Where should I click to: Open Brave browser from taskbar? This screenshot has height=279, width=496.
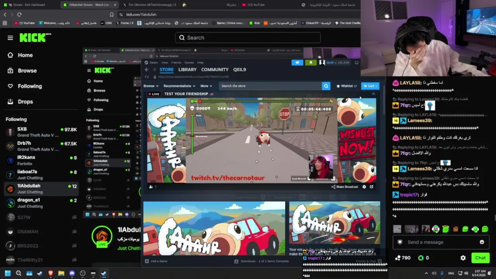pos(50,273)
